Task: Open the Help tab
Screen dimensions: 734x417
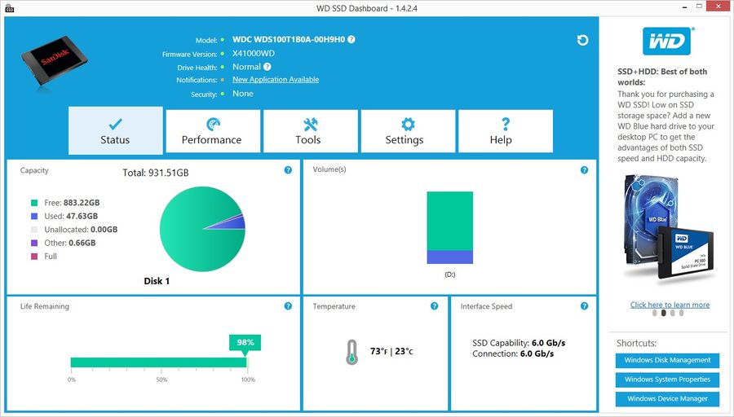Action: [506, 131]
